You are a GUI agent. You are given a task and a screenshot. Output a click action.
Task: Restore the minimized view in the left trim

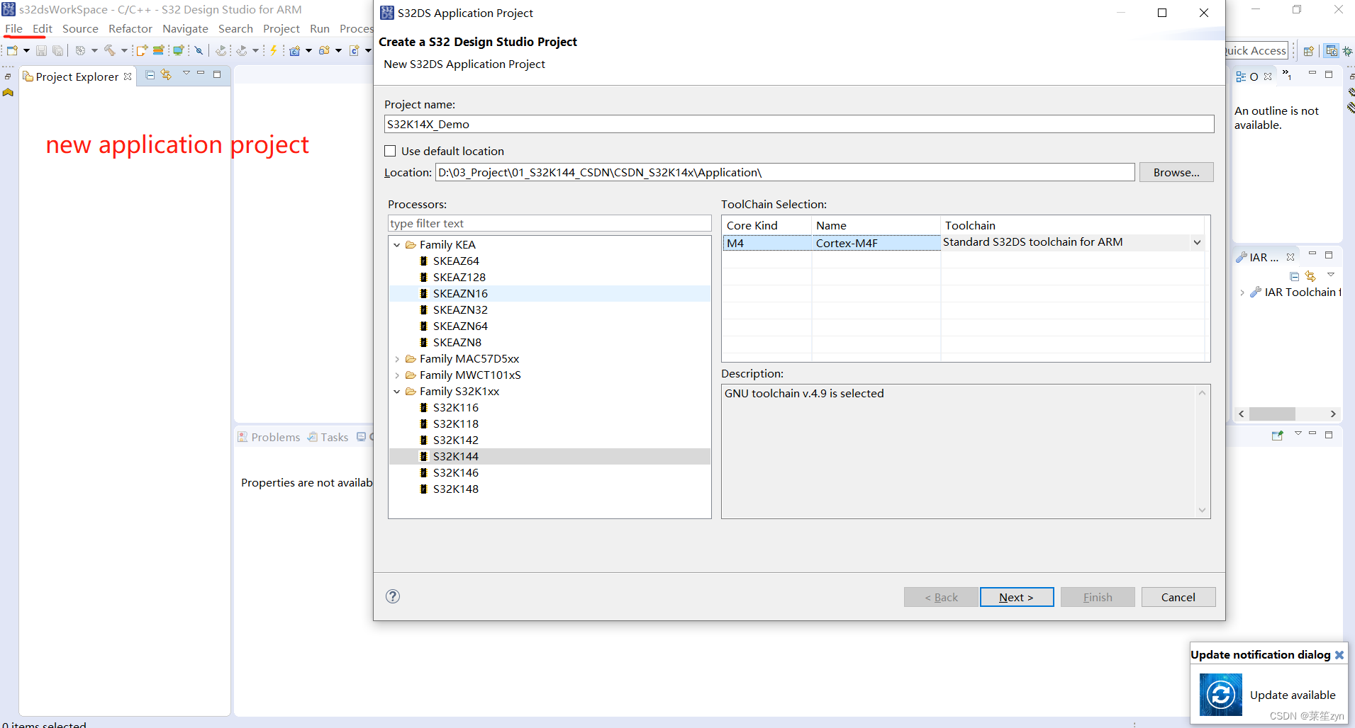click(8, 76)
